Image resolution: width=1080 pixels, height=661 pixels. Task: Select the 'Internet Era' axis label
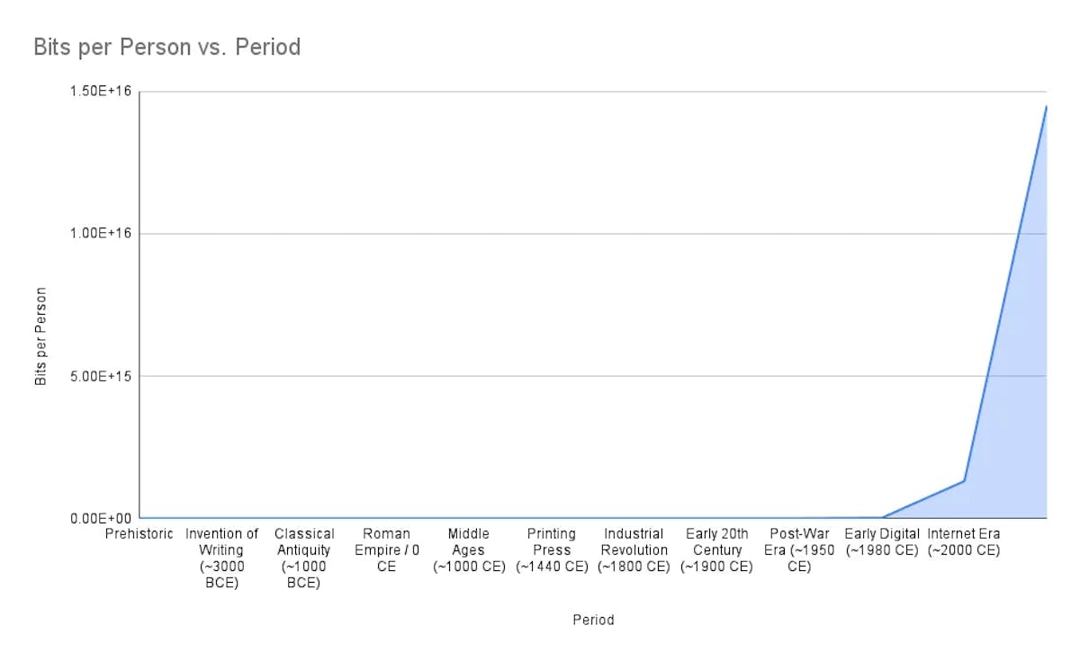point(964,541)
